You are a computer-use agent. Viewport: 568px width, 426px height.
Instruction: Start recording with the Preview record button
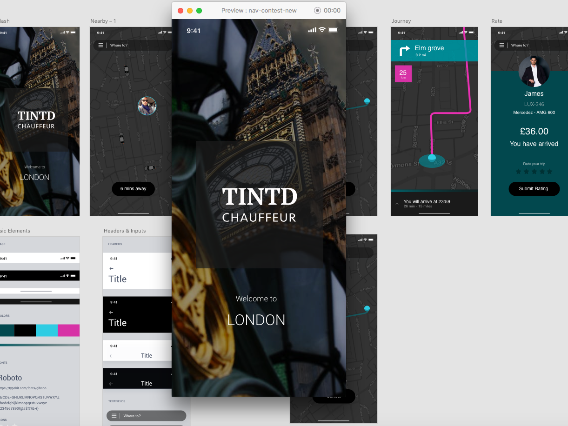pyautogui.click(x=318, y=10)
